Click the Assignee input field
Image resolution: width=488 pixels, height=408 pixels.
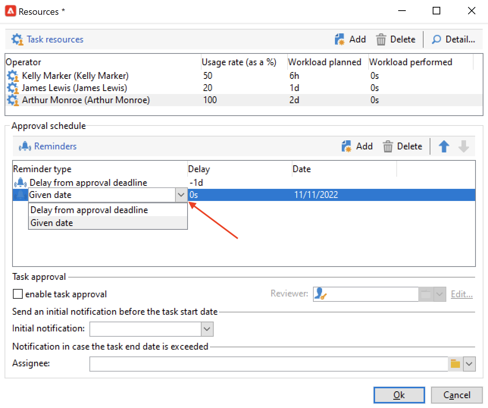(x=269, y=364)
